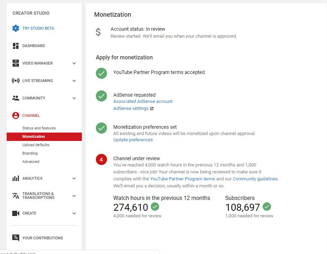Open YouTube Partner Program terms link
327x254 pixels.
click(x=183, y=179)
